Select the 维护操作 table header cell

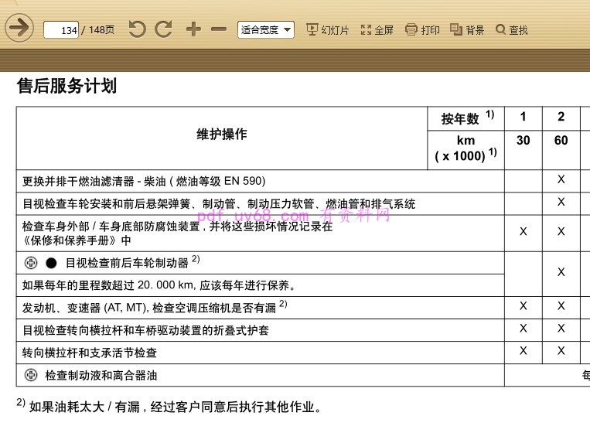(222, 135)
